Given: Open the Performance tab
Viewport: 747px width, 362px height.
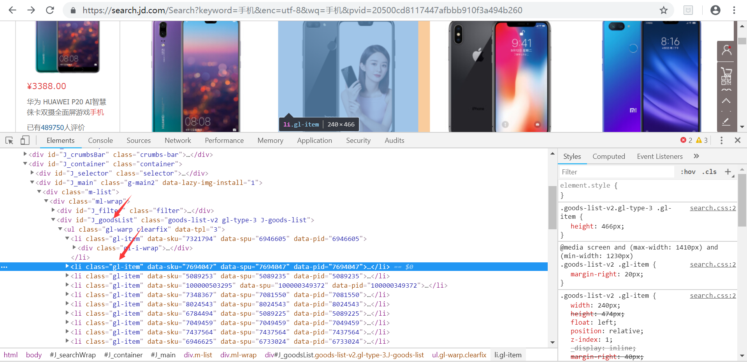Looking at the screenshot, I should [x=224, y=141].
